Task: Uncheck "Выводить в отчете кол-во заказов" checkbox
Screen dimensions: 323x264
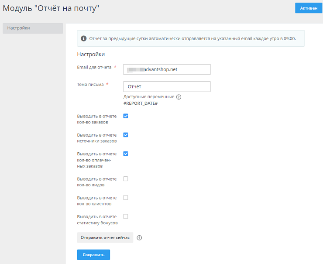Action: (126, 116)
